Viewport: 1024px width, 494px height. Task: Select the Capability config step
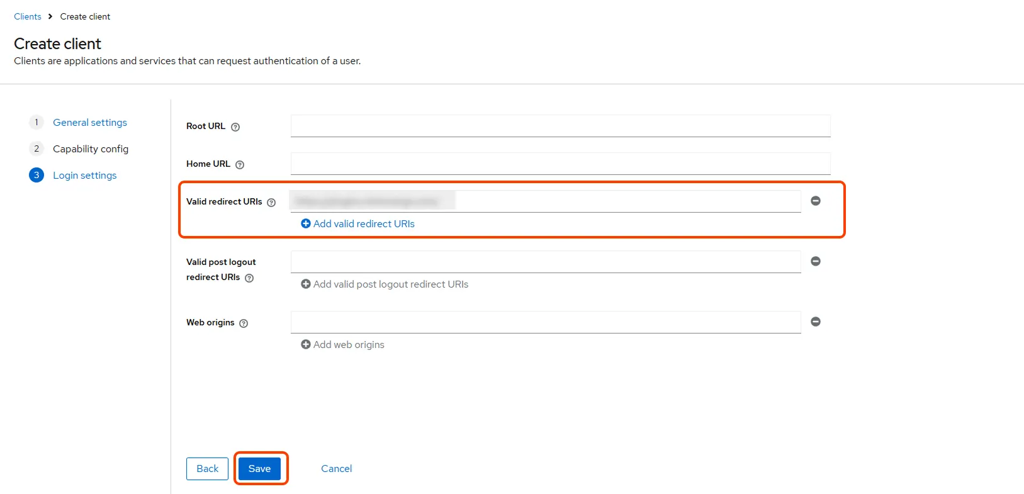[x=91, y=149]
